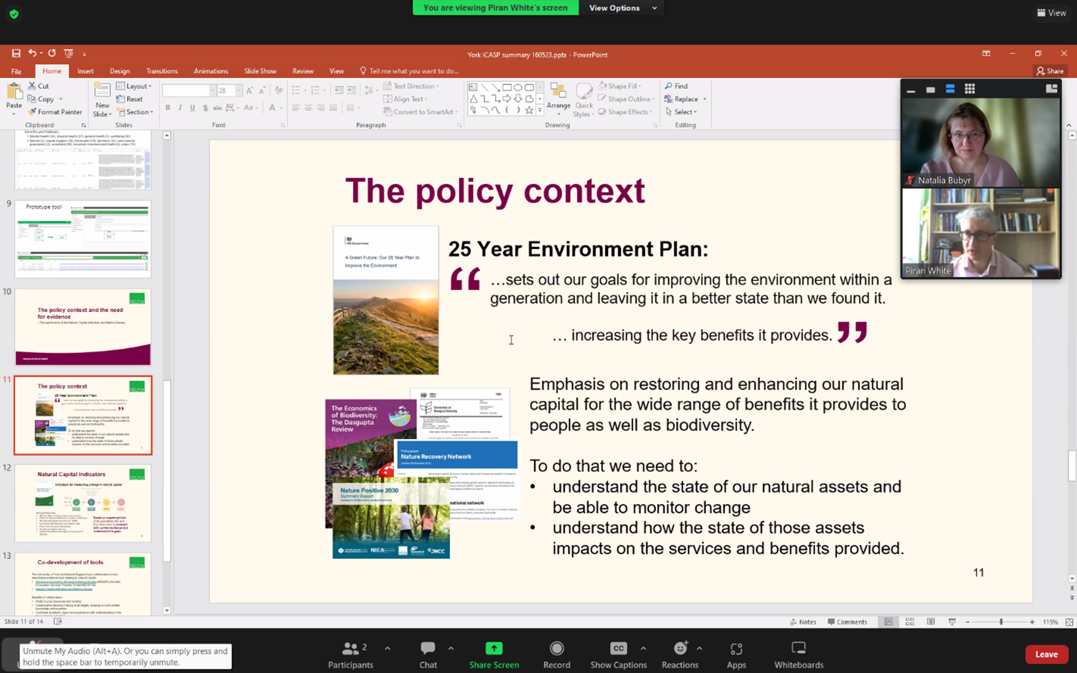The height and width of the screenshot is (673, 1077).
Task: Click the Record icon in Zoom toolbar
Action: [556, 649]
